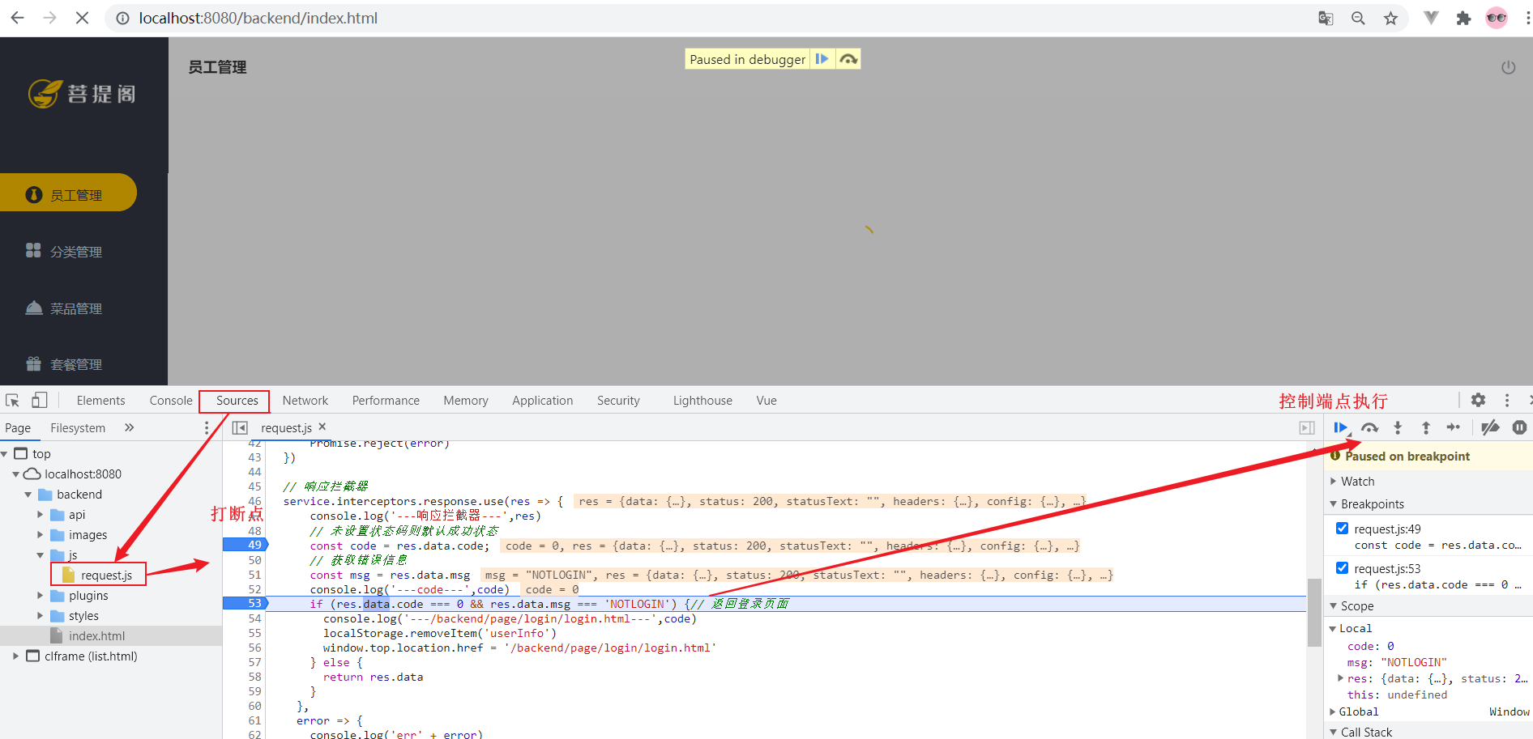The image size is (1533, 739).
Task: Click the step out of function icon
Action: 1426,427
